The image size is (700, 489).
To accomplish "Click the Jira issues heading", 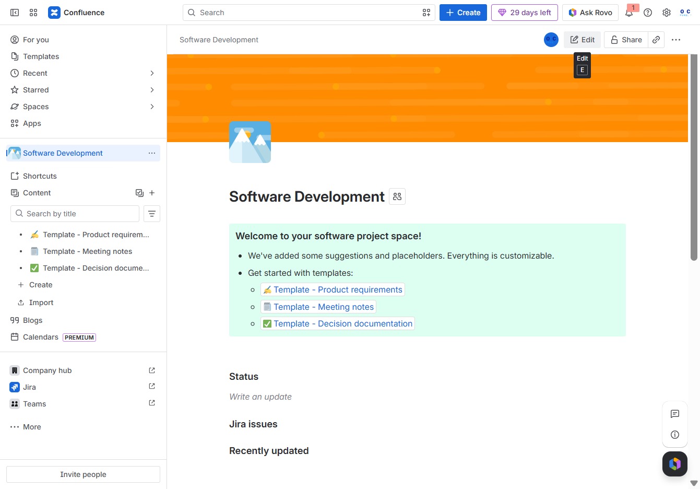I will click(253, 424).
